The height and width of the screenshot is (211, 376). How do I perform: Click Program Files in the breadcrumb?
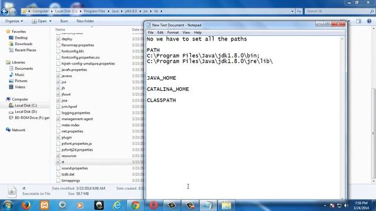point(94,11)
